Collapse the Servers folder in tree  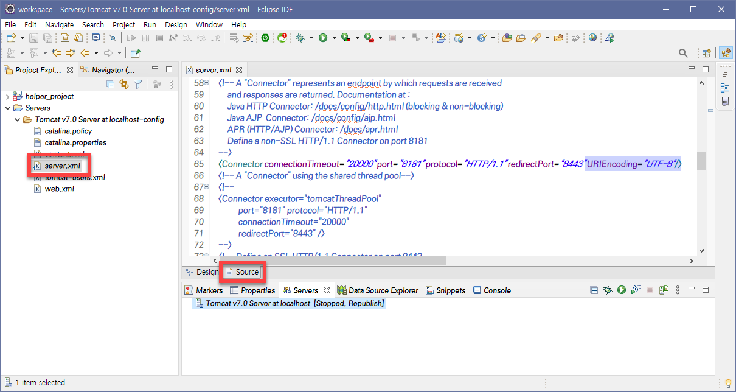8,108
